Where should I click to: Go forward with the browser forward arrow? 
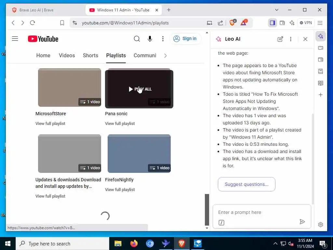click(x=23, y=23)
